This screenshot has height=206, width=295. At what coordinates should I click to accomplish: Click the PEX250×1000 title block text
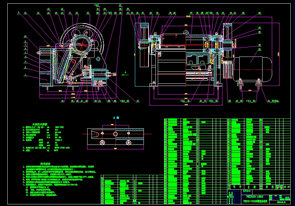click(255, 197)
